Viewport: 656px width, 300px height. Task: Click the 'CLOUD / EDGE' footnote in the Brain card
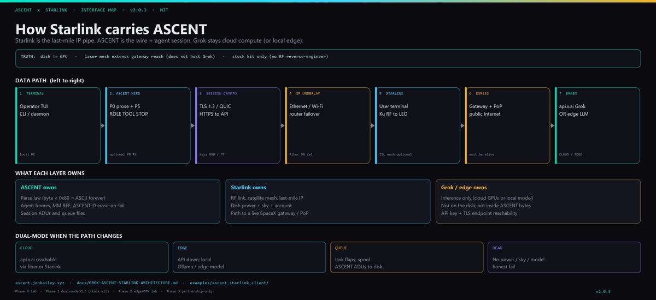coord(571,154)
